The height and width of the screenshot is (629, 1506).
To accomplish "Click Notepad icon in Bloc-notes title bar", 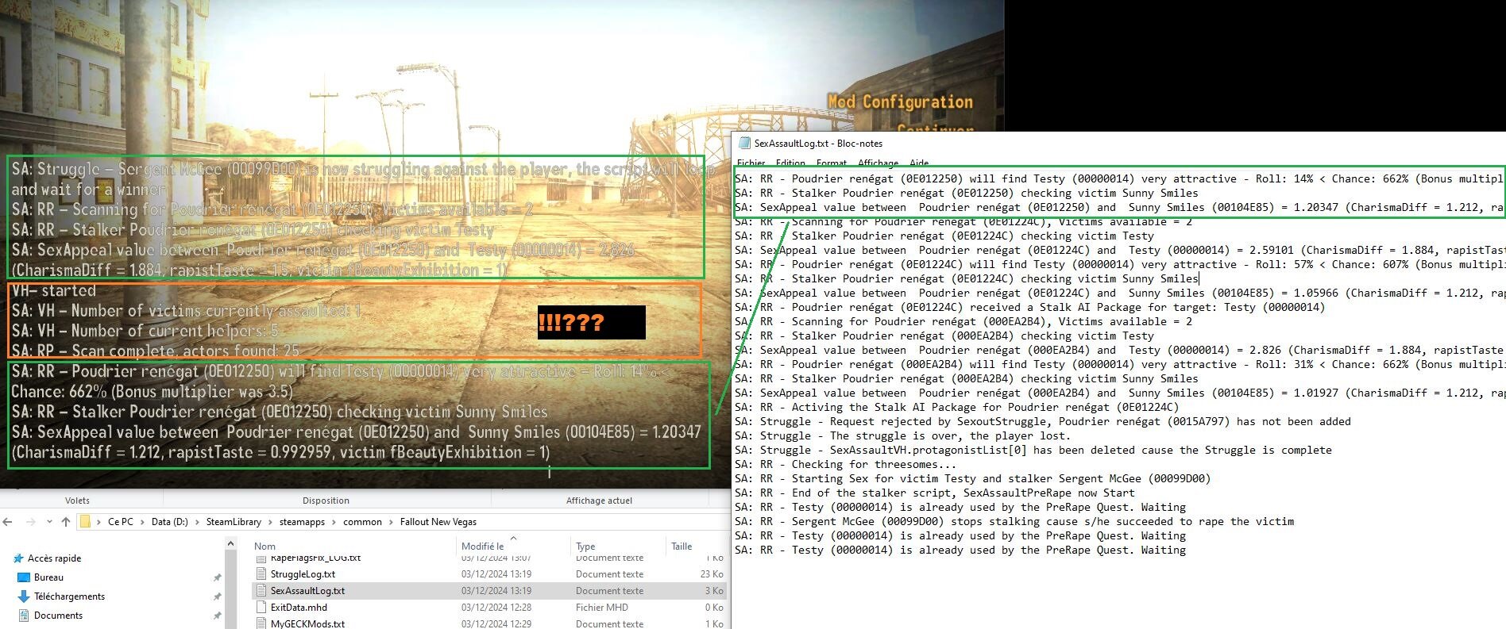I will 744,144.
